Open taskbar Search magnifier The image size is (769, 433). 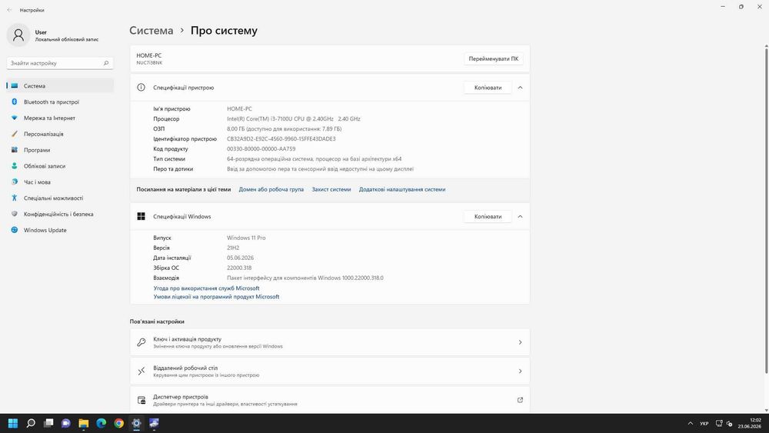(x=31, y=423)
